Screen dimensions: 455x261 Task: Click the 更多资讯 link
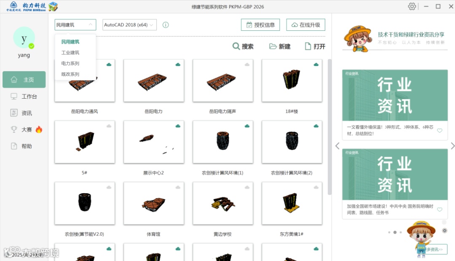pyautogui.click(x=435, y=249)
